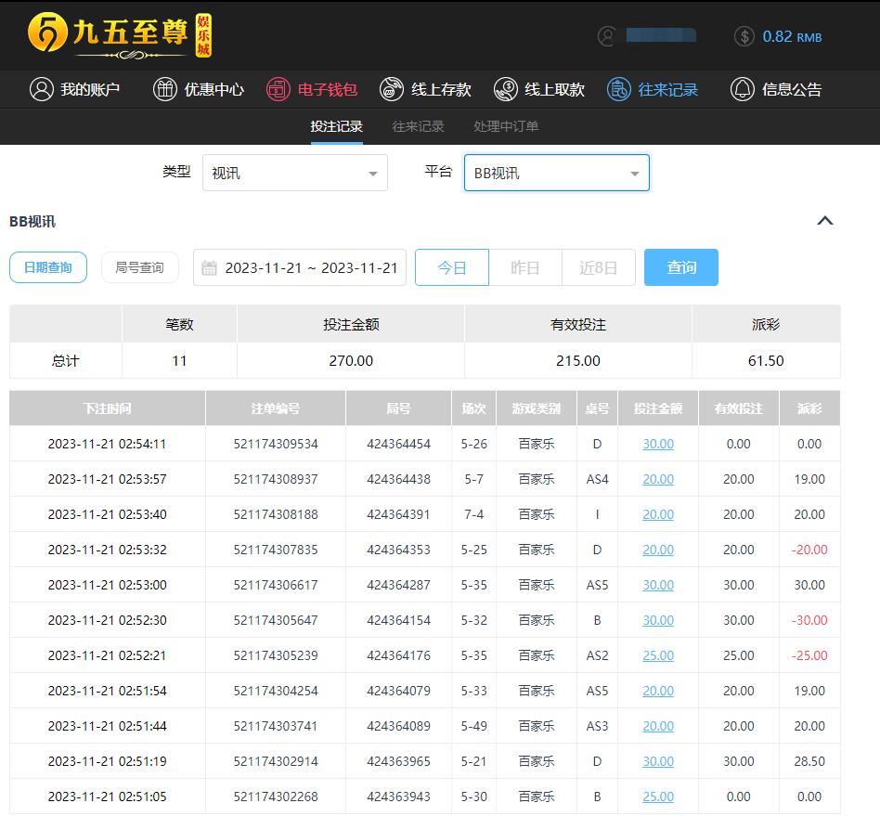Open 电子钱包 menu item
This screenshot has height=816, width=880.
tap(312, 89)
